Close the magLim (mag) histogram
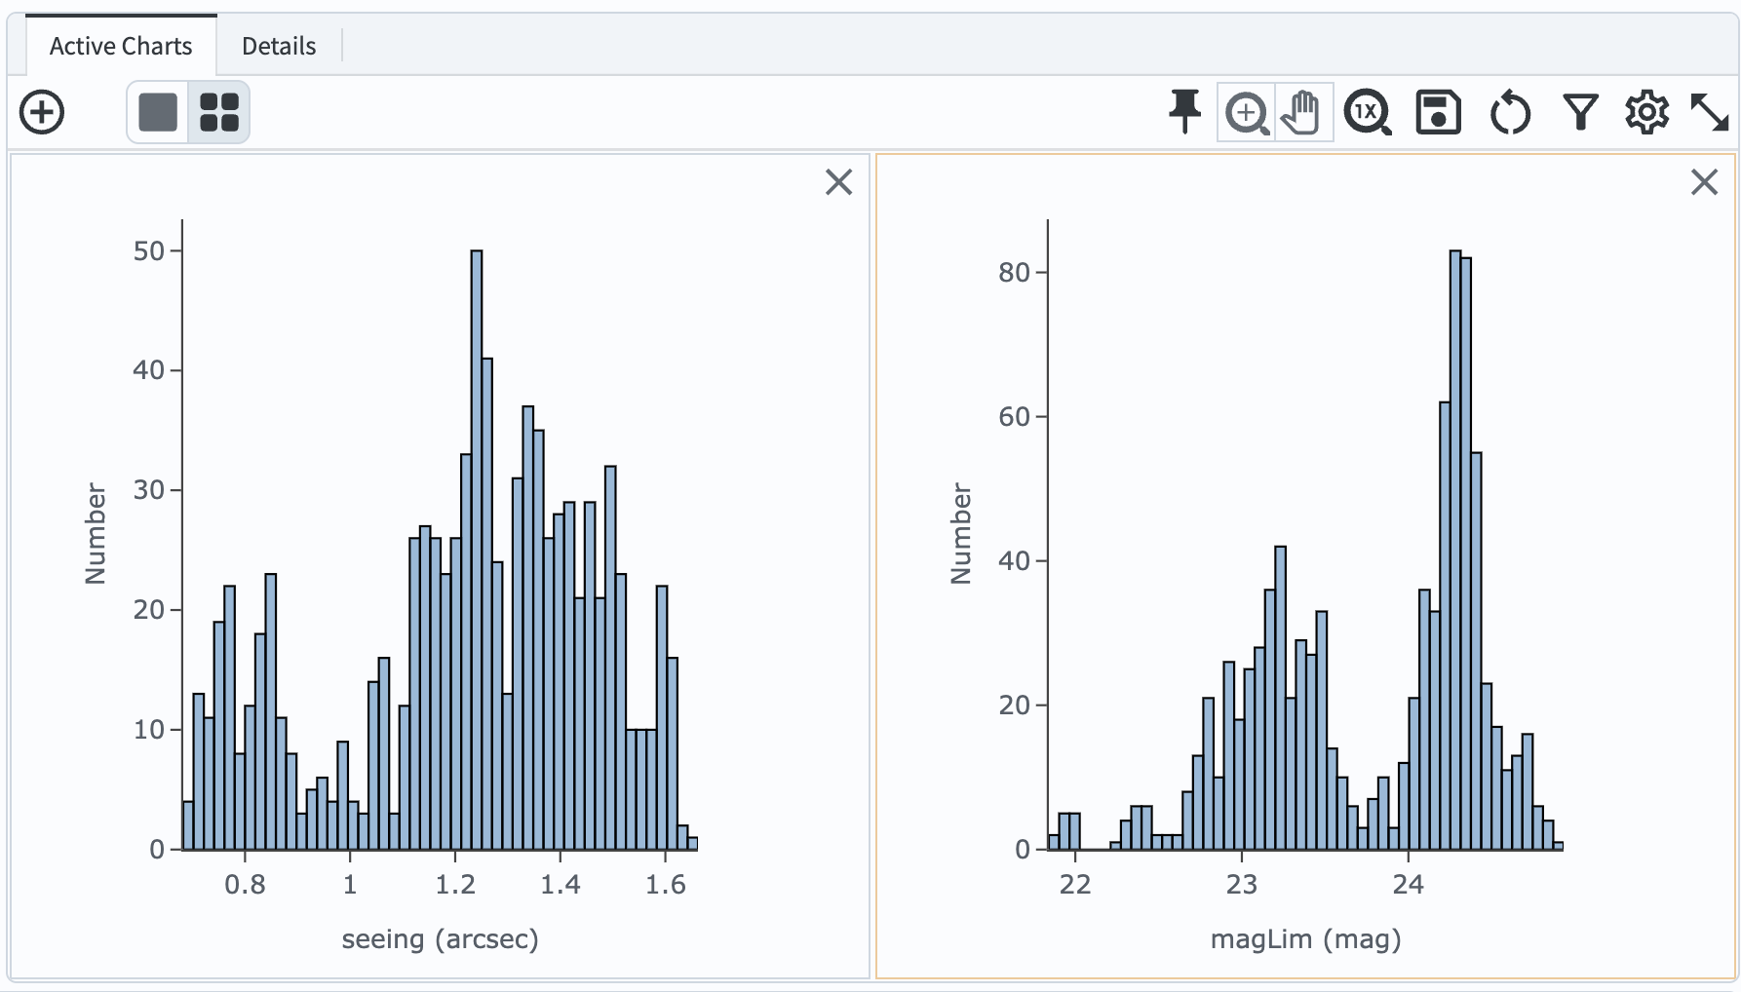This screenshot has height=992, width=1741. (1704, 183)
